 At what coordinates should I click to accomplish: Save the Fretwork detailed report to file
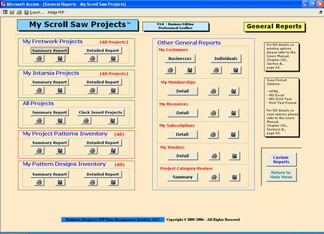pos(114,59)
